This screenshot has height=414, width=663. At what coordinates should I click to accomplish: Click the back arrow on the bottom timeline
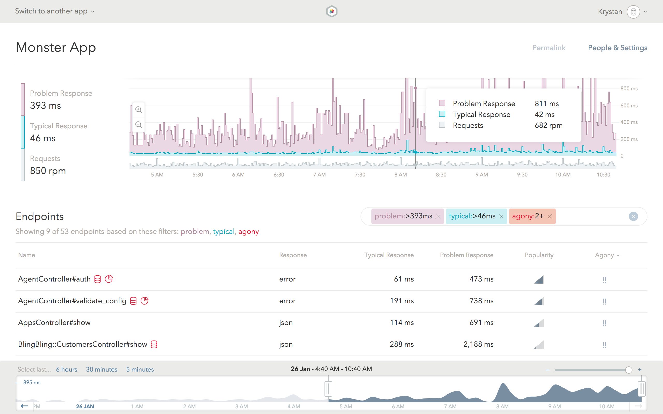tap(24, 406)
